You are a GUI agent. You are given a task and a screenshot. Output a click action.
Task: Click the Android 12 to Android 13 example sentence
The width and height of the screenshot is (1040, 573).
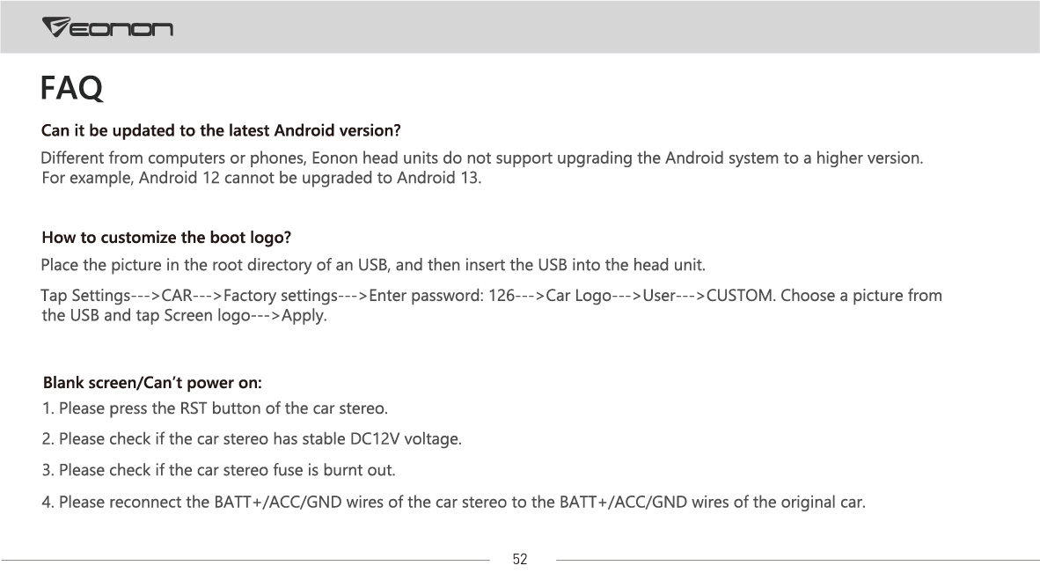[x=261, y=179]
